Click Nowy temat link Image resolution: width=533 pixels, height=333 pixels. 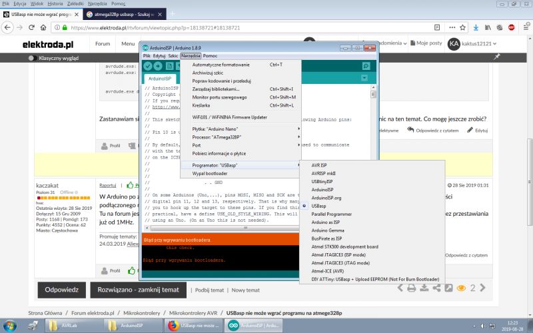[x=245, y=290]
